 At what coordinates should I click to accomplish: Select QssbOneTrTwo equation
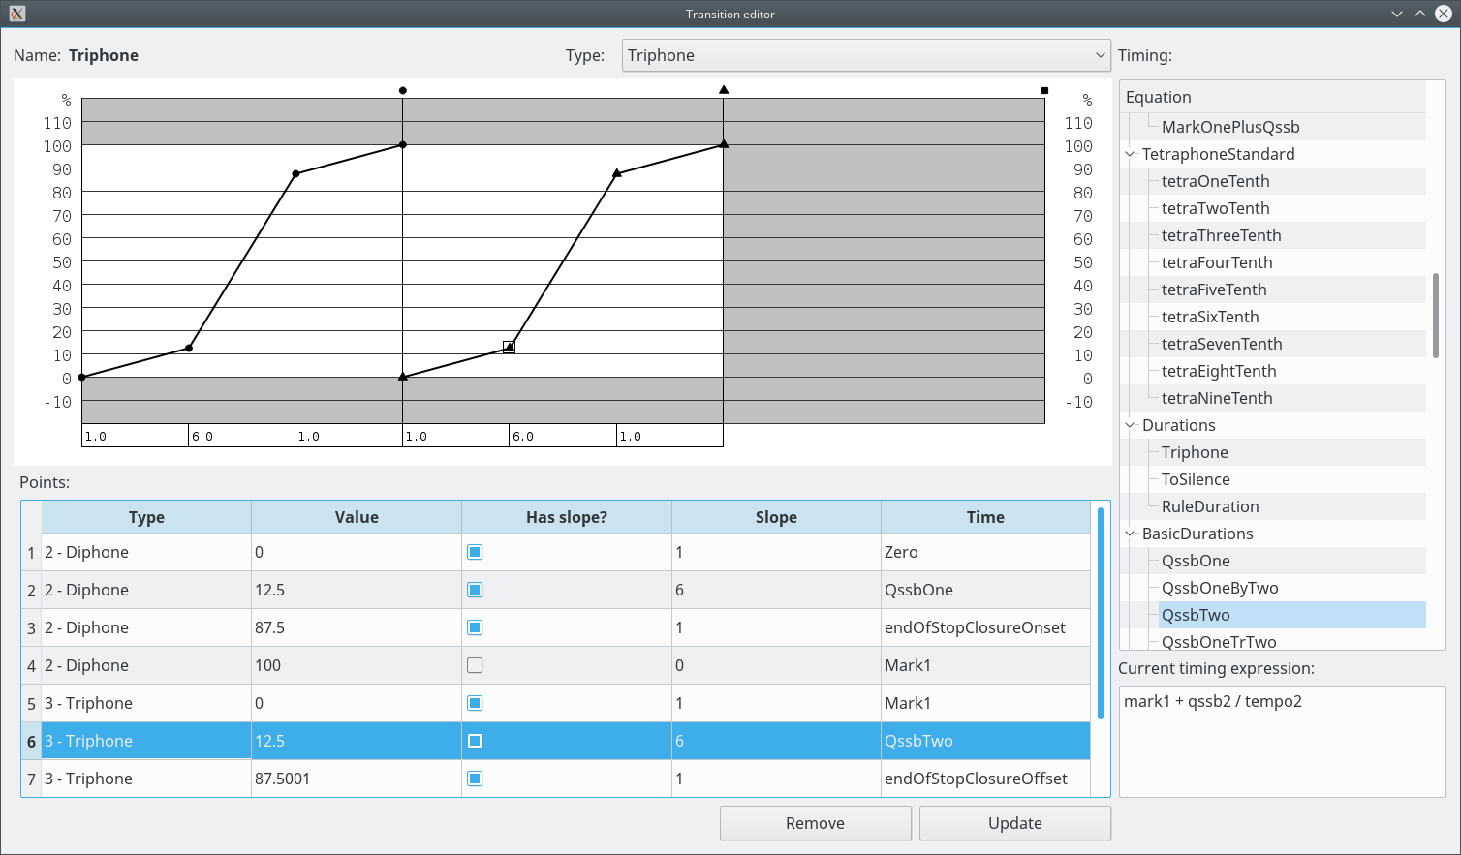tap(1219, 642)
